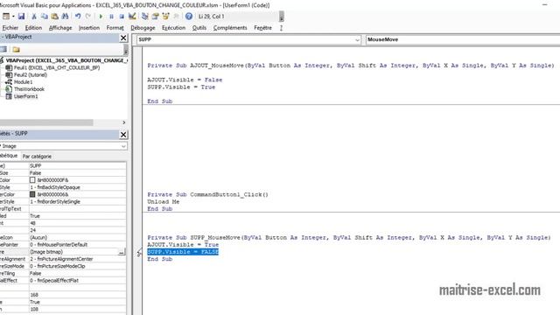Open Find with the binoculars icon
This screenshot has height=315, width=560.
tap(65, 17)
